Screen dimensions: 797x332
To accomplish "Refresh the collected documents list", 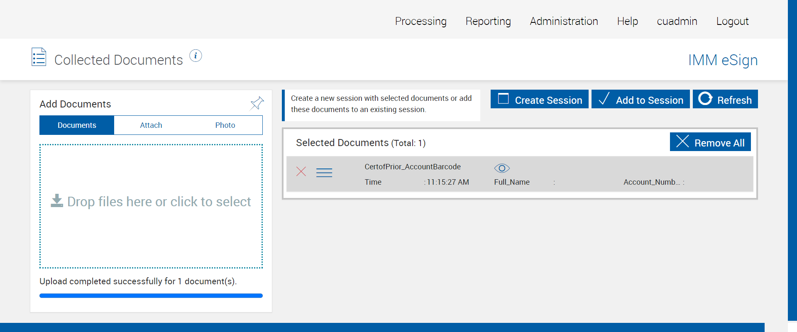I will pyautogui.click(x=725, y=100).
